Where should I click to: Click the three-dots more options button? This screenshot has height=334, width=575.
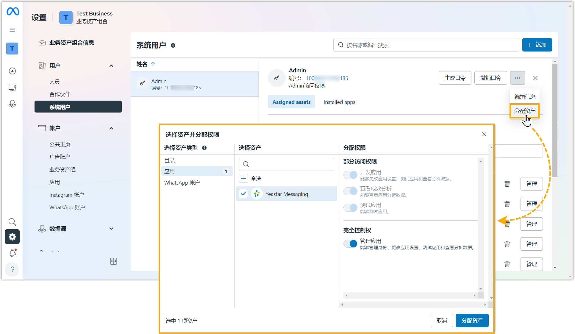pos(517,78)
